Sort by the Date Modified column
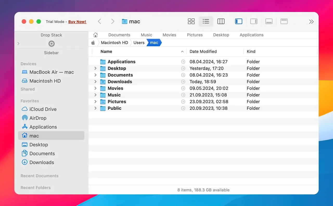Screen dimensions: 333x206 tap(203, 52)
